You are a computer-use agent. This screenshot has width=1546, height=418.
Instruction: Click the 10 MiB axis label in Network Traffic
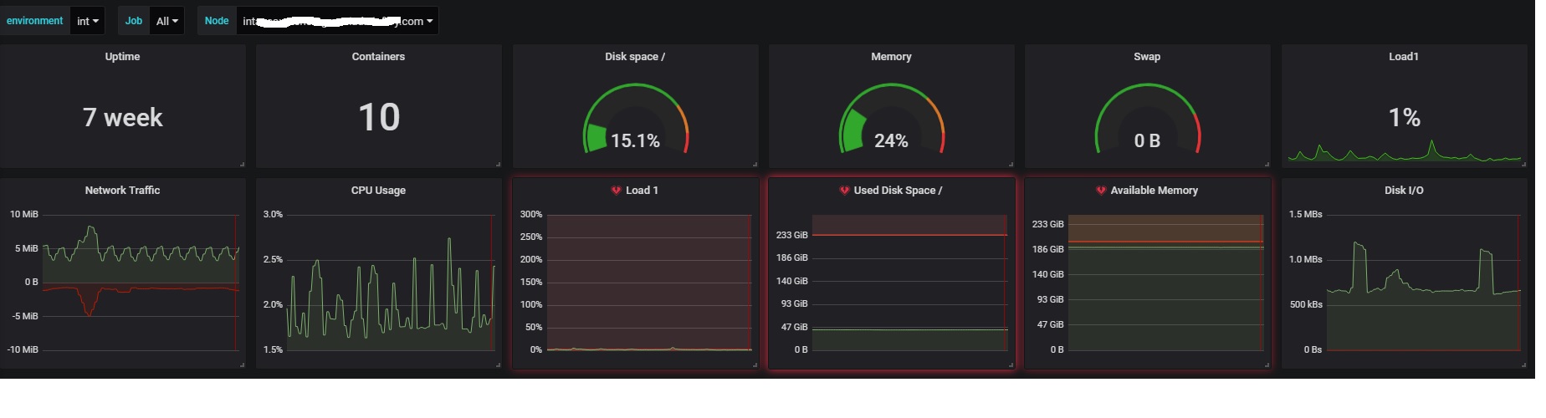pyautogui.click(x=24, y=215)
